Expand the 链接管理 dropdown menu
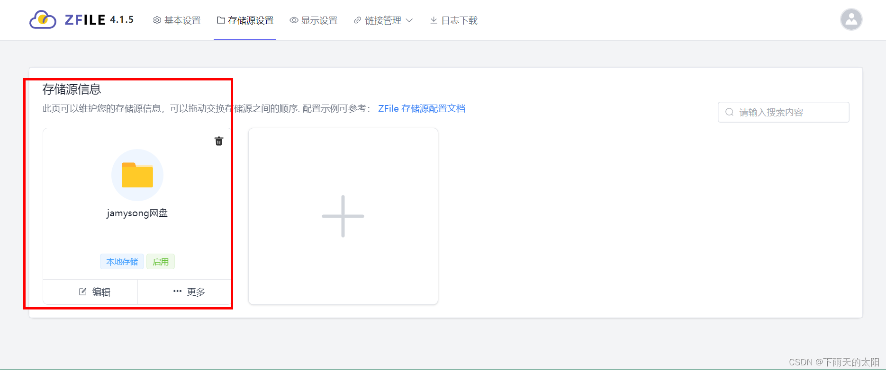The height and width of the screenshot is (371, 886). [383, 20]
